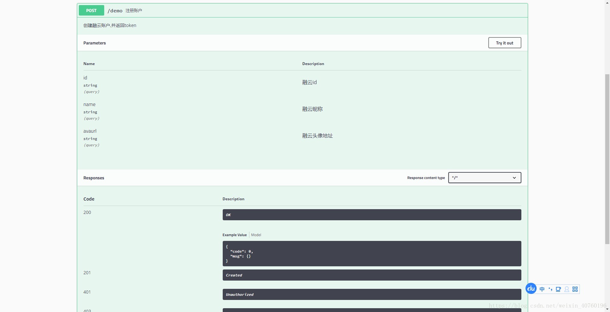610x312 pixels.
Task: Toggle the IME punctuation mode icon
Action: [550, 289]
